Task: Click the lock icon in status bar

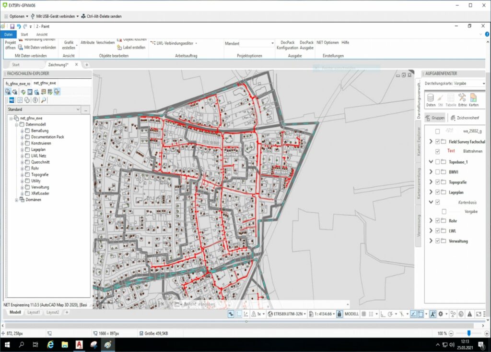Action: [x=339, y=314]
